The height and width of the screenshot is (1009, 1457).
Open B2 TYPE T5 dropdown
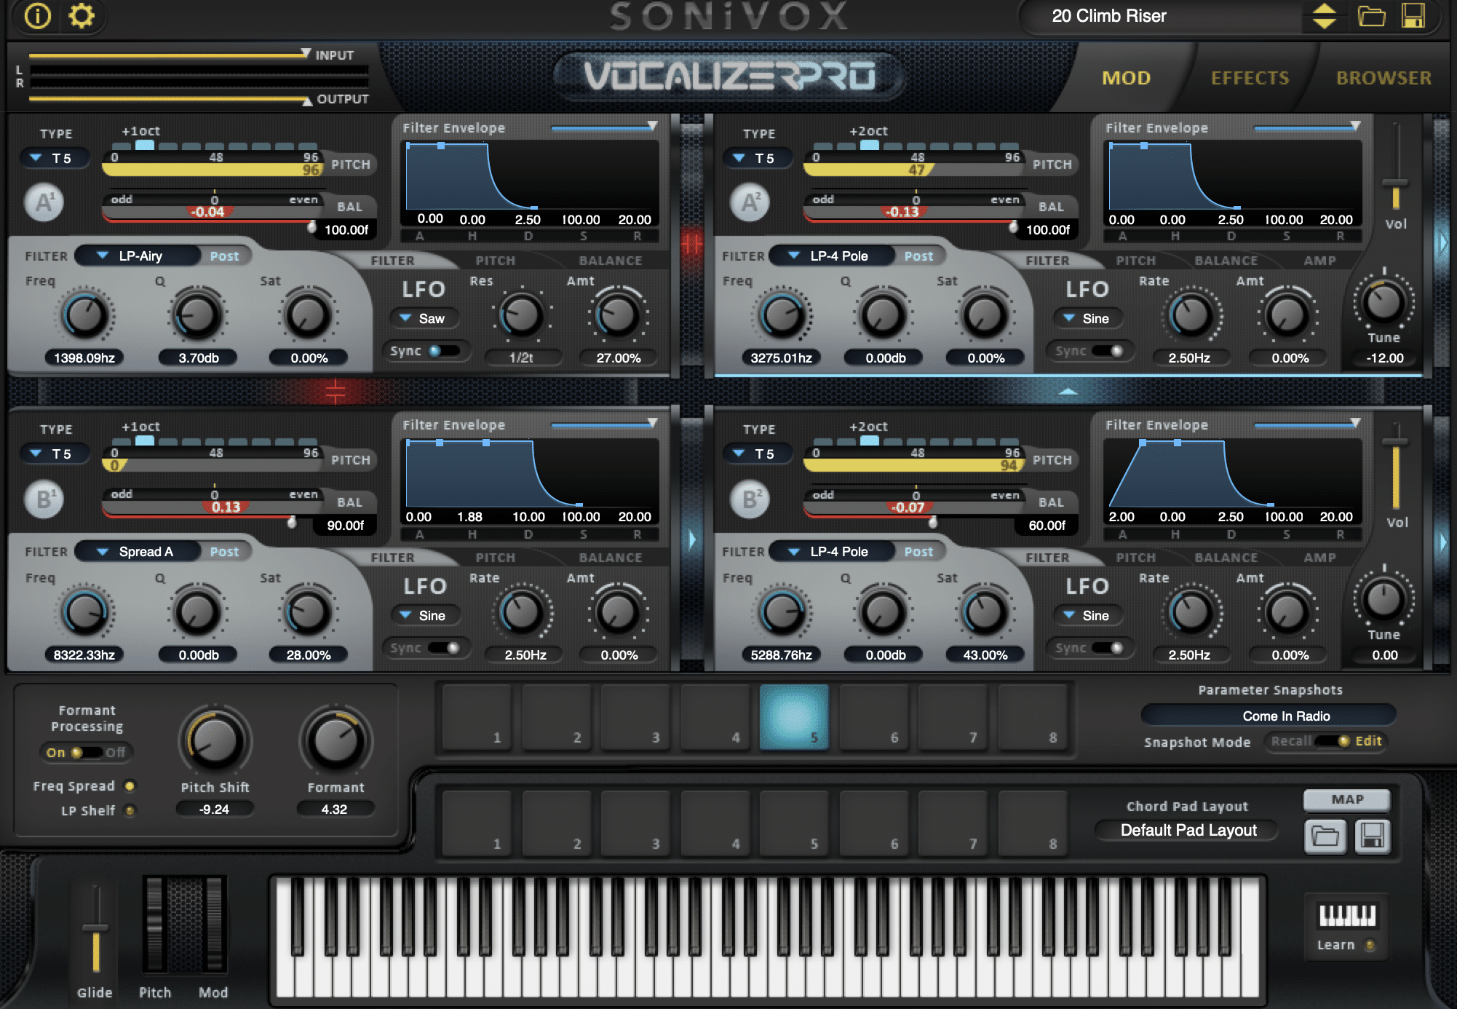(758, 454)
